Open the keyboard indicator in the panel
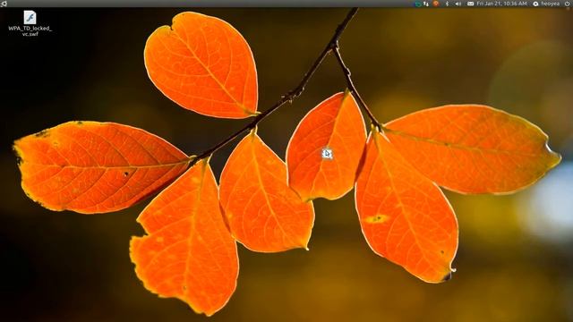This screenshot has width=573, height=322. (470, 4)
